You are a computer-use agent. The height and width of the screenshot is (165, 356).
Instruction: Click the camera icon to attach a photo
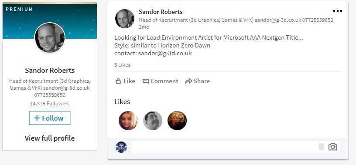click(332, 147)
